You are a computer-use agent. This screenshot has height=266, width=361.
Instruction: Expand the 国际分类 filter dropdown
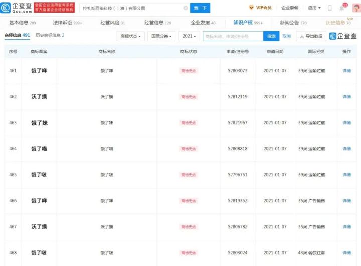pyautogui.click(x=163, y=36)
